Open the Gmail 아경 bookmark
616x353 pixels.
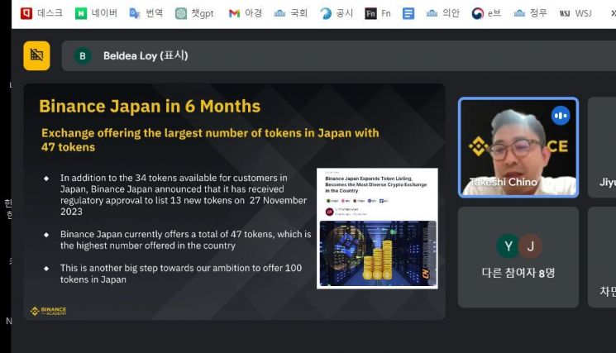click(x=245, y=13)
